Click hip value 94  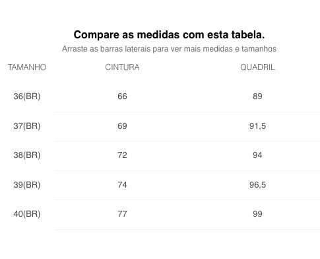257,155
